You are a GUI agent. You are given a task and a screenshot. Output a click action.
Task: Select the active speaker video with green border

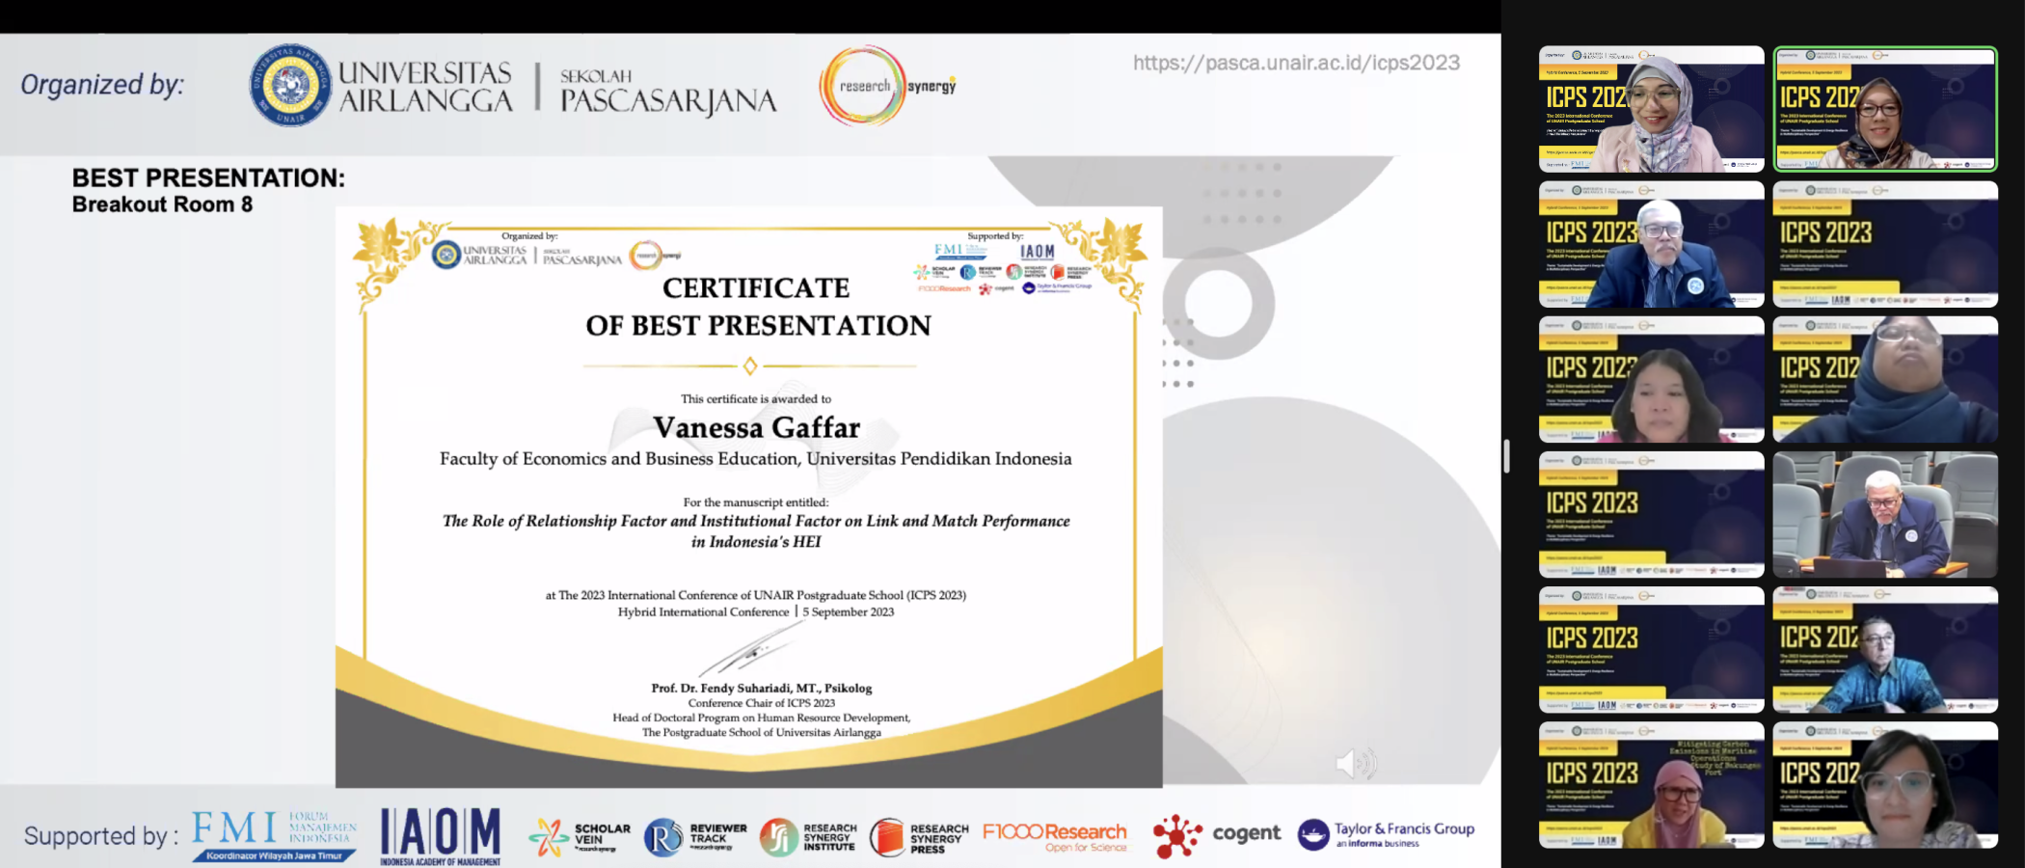pos(1885,109)
